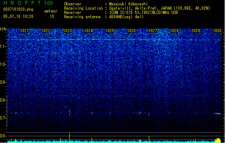Click the kHz axis unit label
The image size is (225, 143).
click(3, 29)
